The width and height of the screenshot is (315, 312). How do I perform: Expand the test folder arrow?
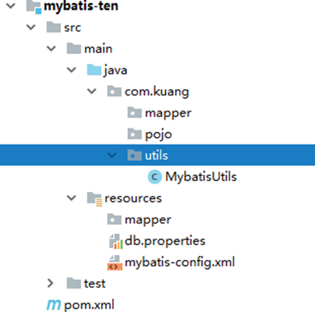point(51,283)
